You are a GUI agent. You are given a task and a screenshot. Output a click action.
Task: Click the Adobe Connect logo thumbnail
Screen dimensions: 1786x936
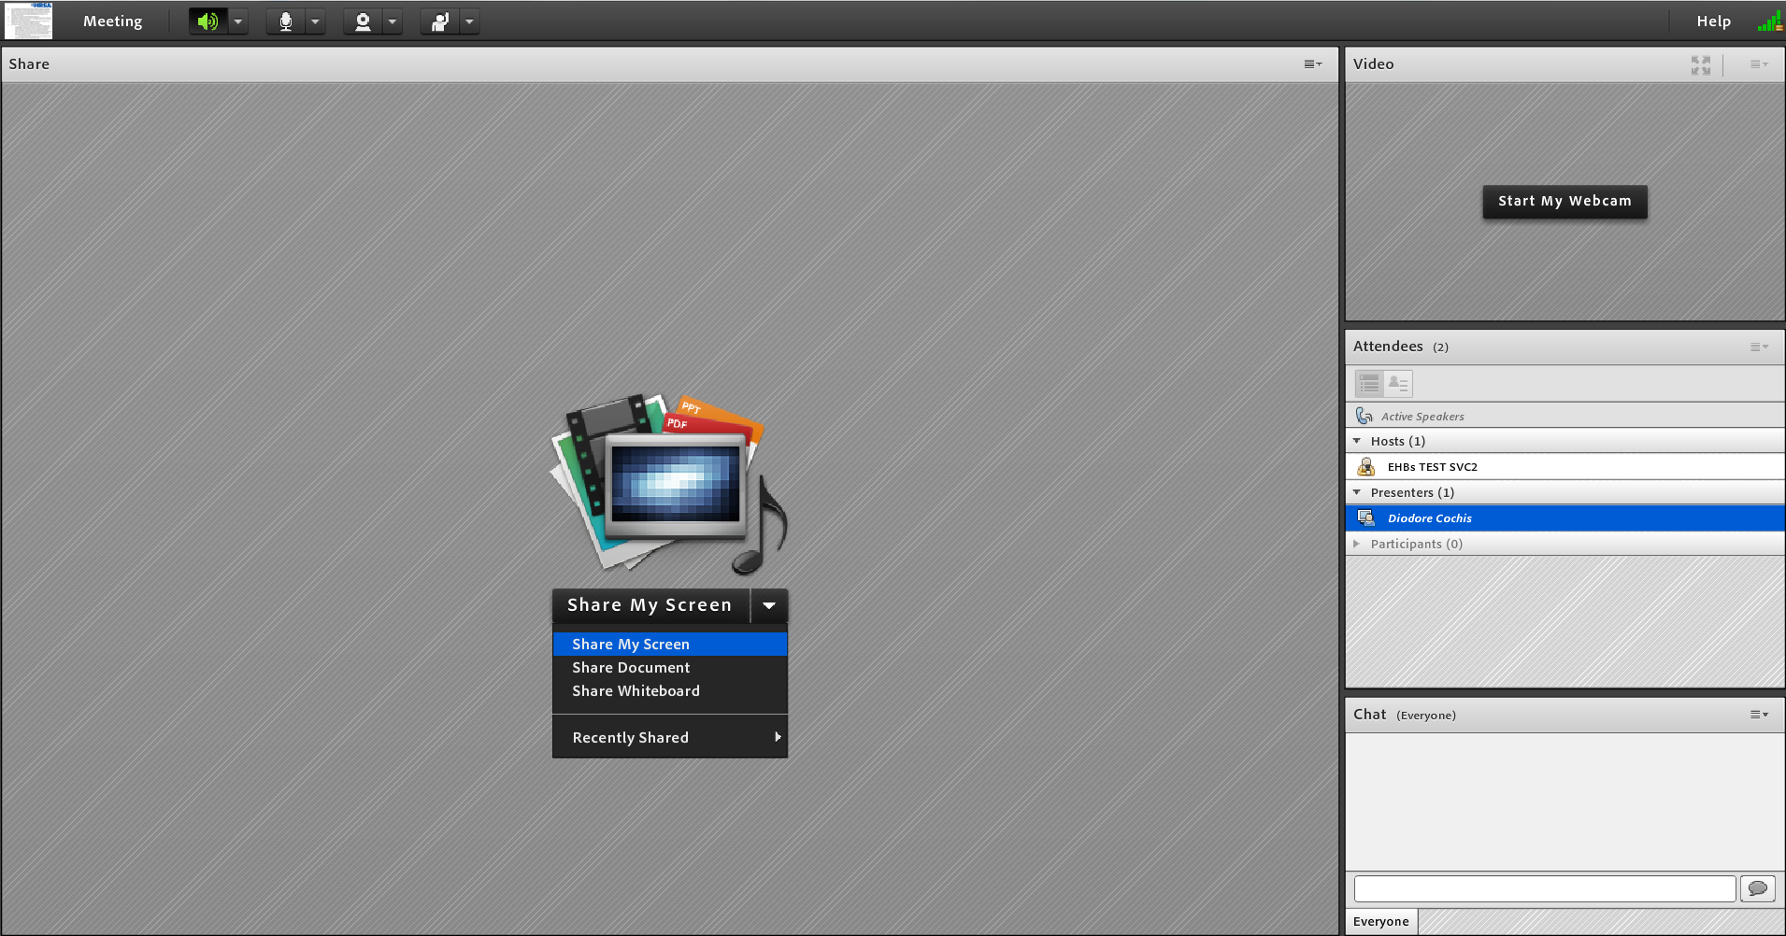click(28, 21)
